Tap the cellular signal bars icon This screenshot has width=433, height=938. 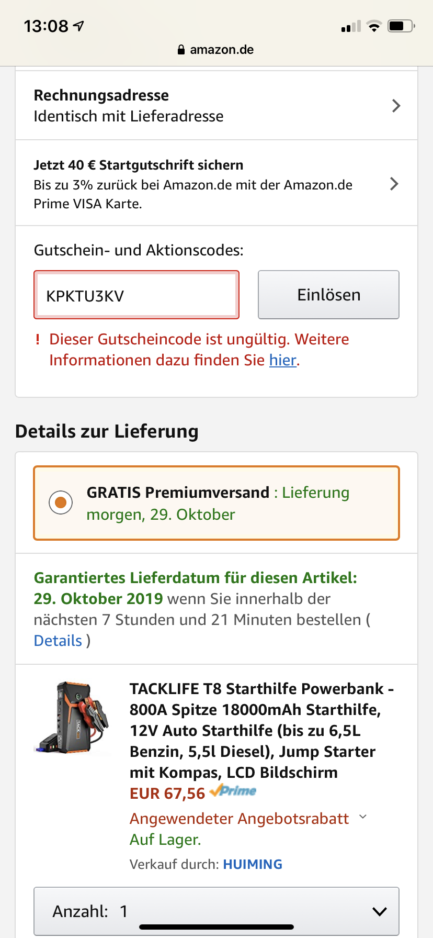351,27
